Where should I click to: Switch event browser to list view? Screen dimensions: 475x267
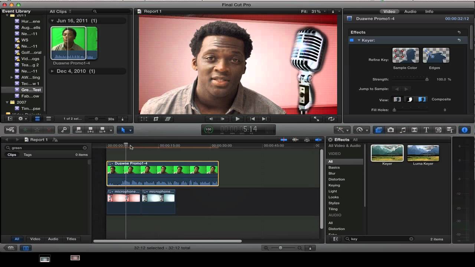[x=49, y=119]
